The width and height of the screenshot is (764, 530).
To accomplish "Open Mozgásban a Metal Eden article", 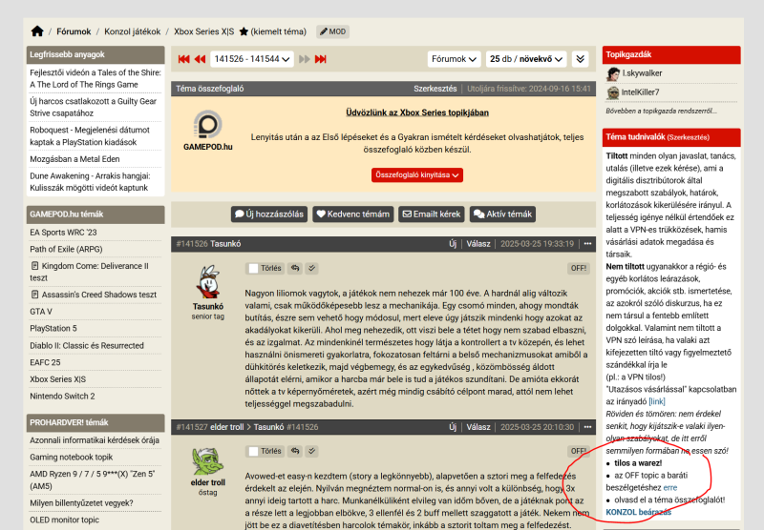I will (74, 159).
